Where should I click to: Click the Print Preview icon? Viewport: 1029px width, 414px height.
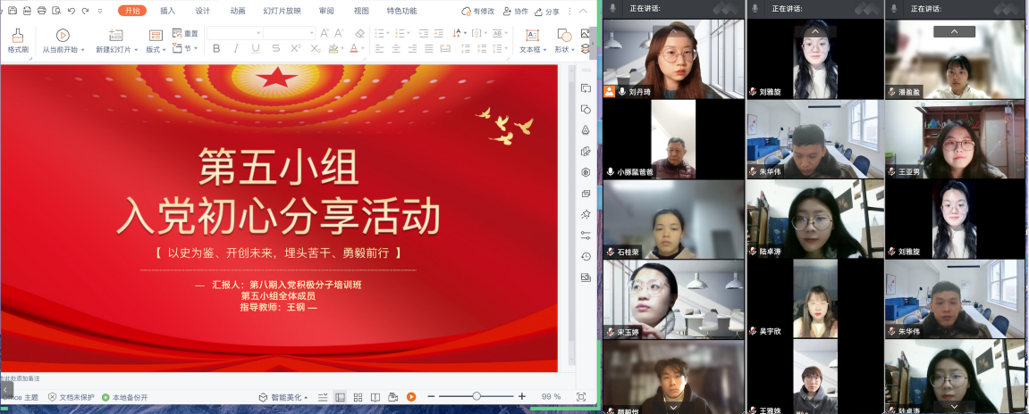[56, 11]
